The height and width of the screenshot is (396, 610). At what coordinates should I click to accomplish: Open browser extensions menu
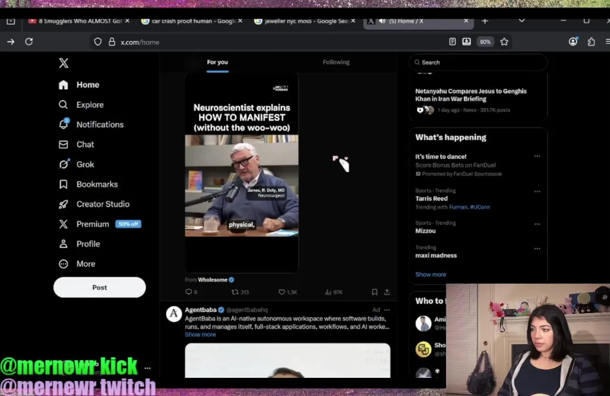(x=591, y=42)
